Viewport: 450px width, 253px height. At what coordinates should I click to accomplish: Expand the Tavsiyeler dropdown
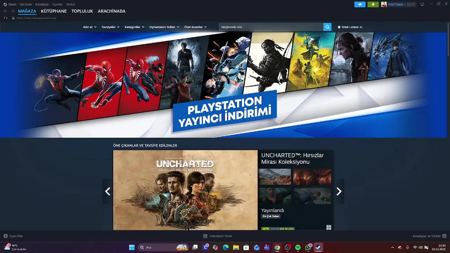coord(110,27)
